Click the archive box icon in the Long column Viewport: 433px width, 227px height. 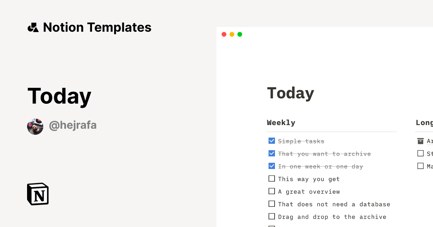421,141
